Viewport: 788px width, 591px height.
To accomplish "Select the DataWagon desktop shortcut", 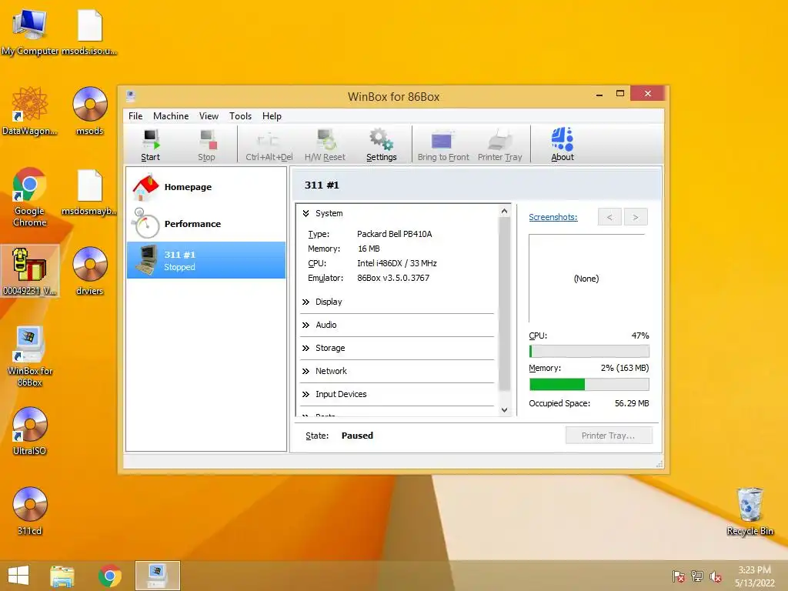I will 30,111.
